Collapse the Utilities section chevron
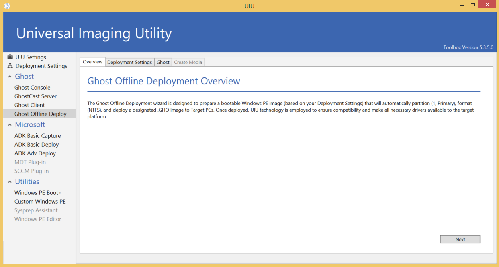The width and height of the screenshot is (499, 267). click(10, 182)
